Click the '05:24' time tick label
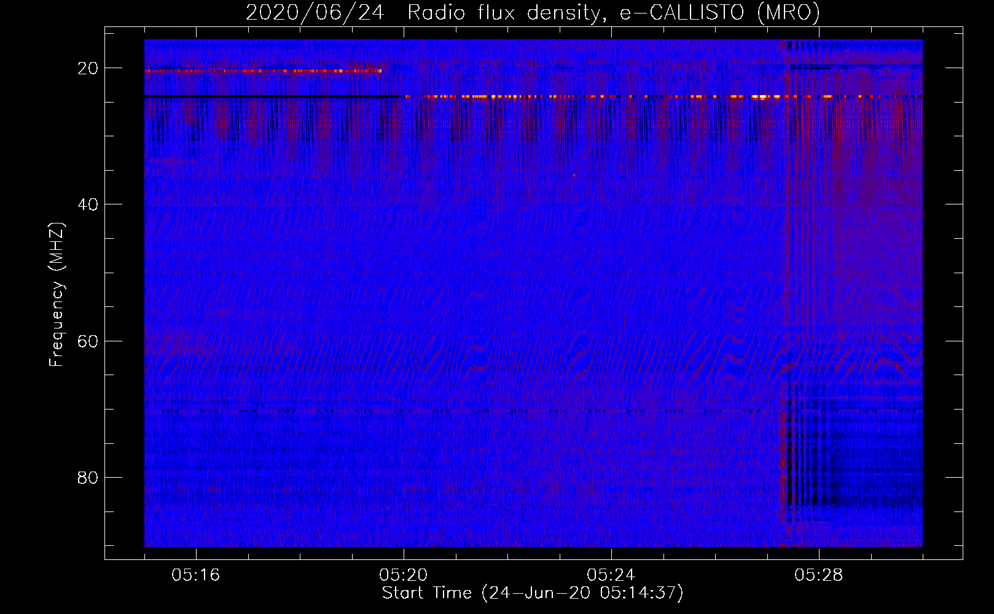Image resolution: width=994 pixels, height=614 pixels. [611, 575]
